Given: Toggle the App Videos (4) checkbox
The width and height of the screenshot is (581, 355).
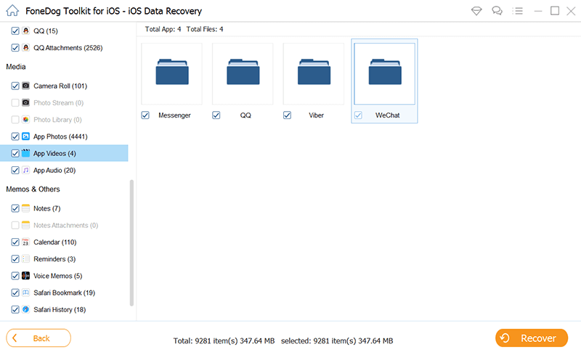Looking at the screenshot, I should pos(15,153).
